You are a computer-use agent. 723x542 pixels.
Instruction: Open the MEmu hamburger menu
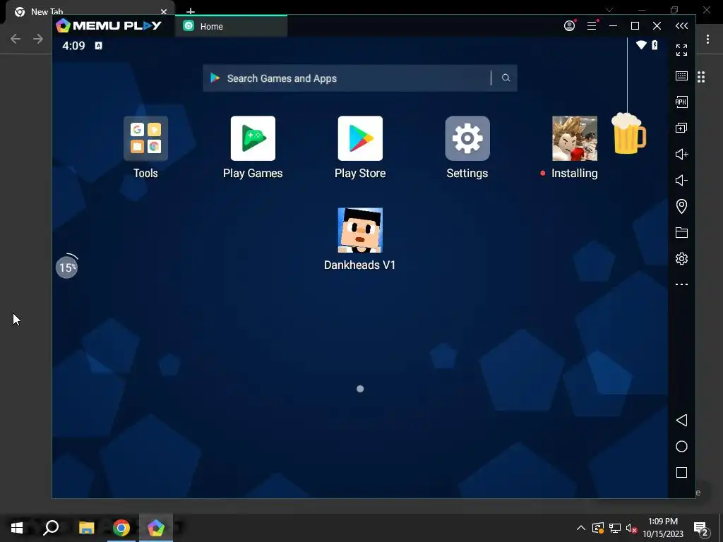592,26
